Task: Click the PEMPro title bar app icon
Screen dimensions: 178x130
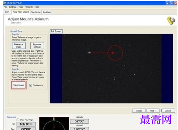Action: coord(5,3)
